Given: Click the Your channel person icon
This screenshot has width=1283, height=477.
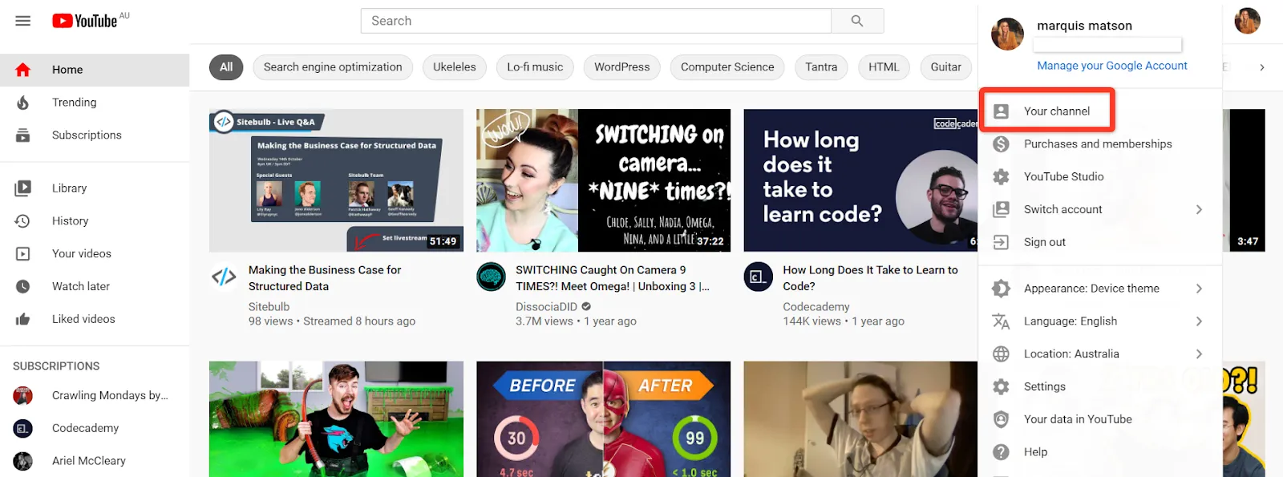Looking at the screenshot, I should pyautogui.click(x=1001, y=111).
